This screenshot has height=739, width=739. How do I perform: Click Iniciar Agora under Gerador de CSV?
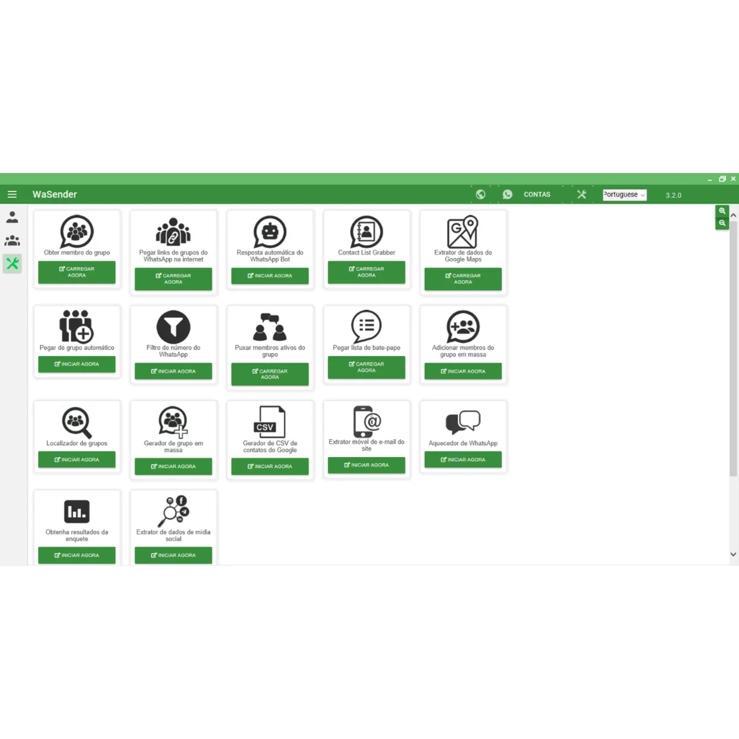(270, 466)
